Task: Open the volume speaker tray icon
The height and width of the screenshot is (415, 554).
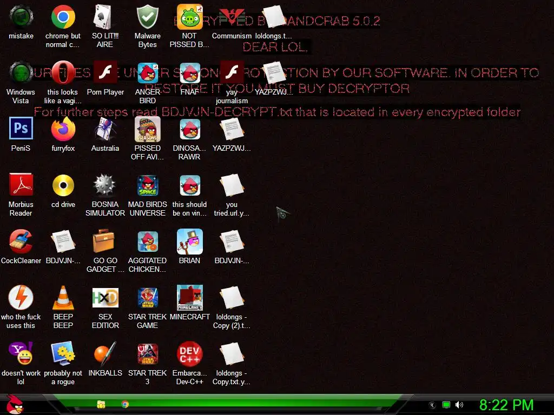Action: (x=459, y=405)
